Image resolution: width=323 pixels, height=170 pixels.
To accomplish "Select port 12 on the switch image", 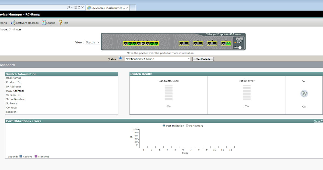I will tap(226, 43).
